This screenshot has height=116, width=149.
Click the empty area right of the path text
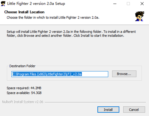pos(95,74)
